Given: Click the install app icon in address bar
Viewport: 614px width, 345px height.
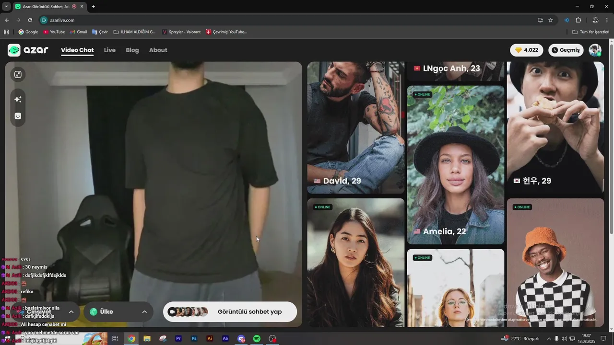Looking at the screenshot, I should point(540,20).
